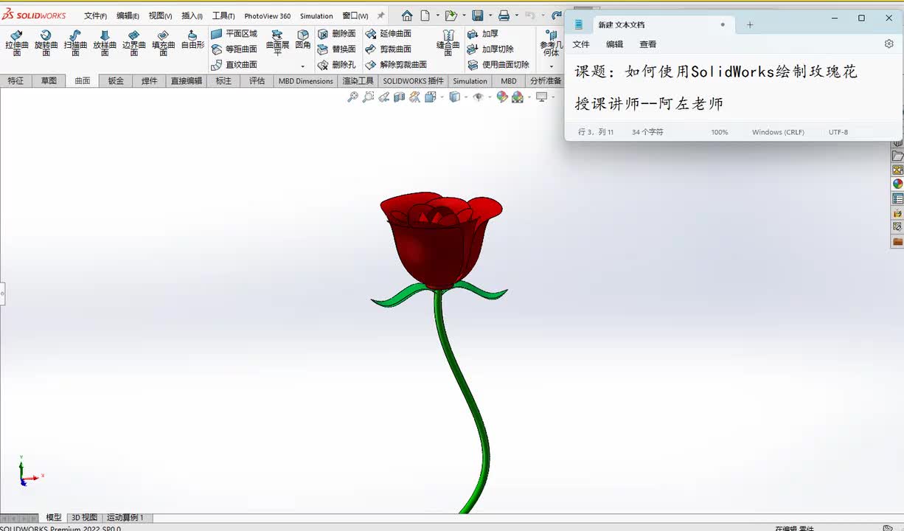Click the Print icon in toolbar
This screenshot has width=904, height=531.
click(504, 15)
